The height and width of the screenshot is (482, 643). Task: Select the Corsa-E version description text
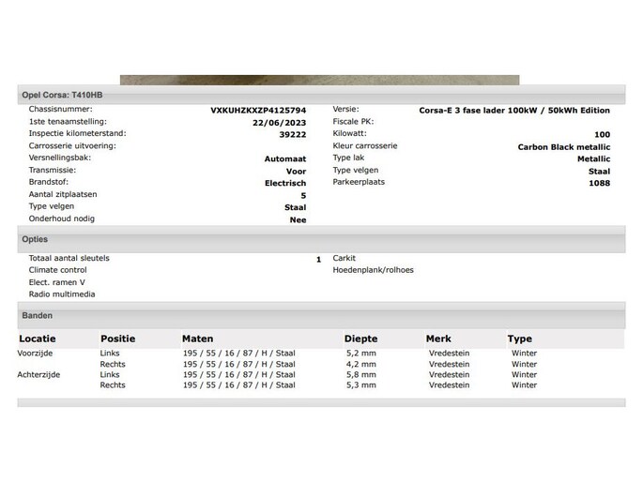click(514, 110)
